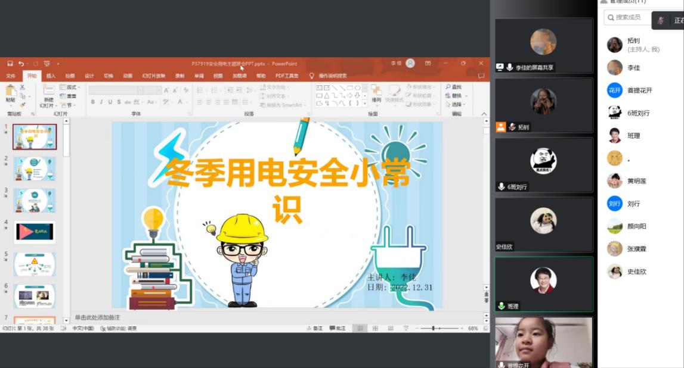
Task: Click the language 中文(中国) status item
Action: tap(83, 328)
